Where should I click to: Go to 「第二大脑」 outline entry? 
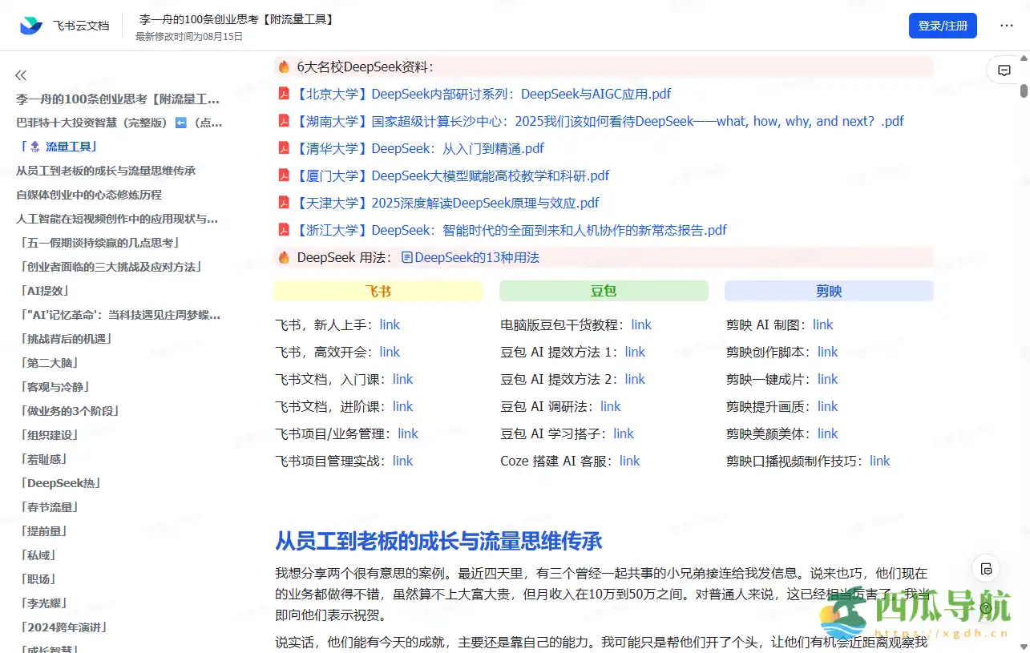pyautogui.click(x=49, y=363)
